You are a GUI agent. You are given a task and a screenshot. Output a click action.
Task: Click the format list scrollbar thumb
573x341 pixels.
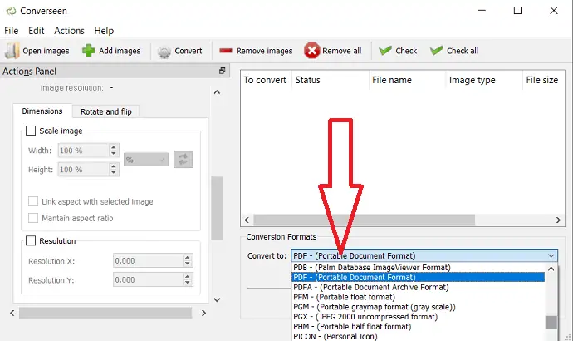click(x=551, y=323)
